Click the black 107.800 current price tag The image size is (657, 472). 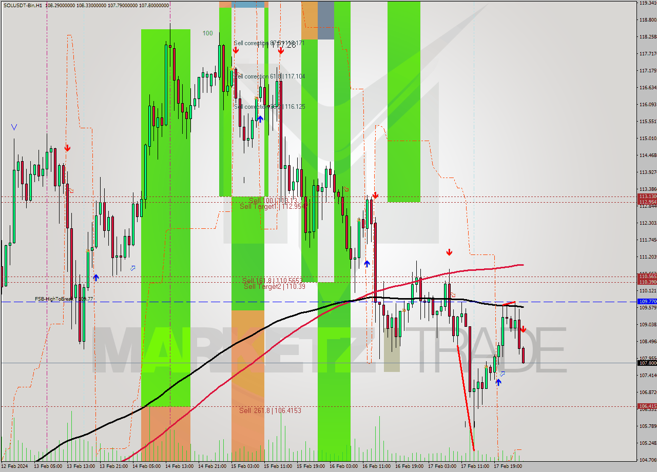[x=647, y=363]
